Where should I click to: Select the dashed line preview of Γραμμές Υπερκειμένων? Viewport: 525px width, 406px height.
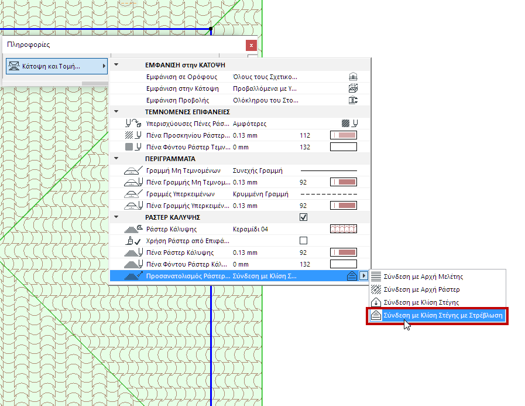[x=329, y=194]
